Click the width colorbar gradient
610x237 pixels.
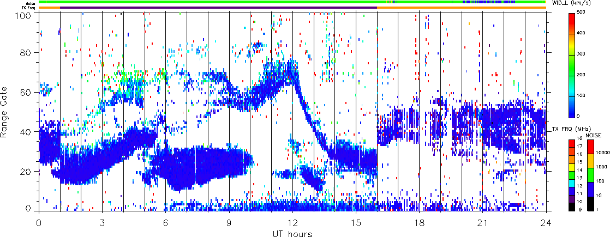point(572,65)
